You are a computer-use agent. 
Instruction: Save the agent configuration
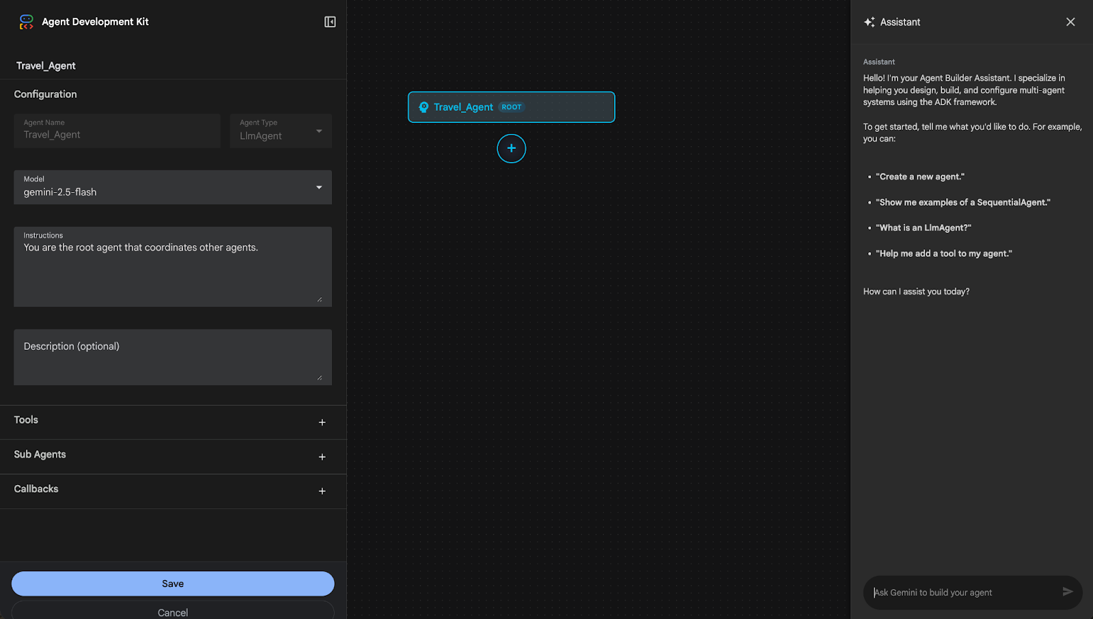[172, 583]
